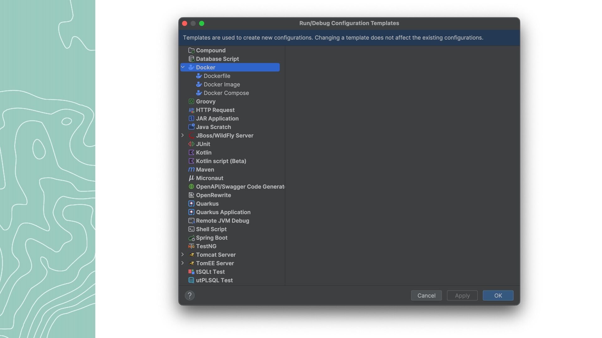
Task: Click the Groovy template icon
Action: click(191, 101)
